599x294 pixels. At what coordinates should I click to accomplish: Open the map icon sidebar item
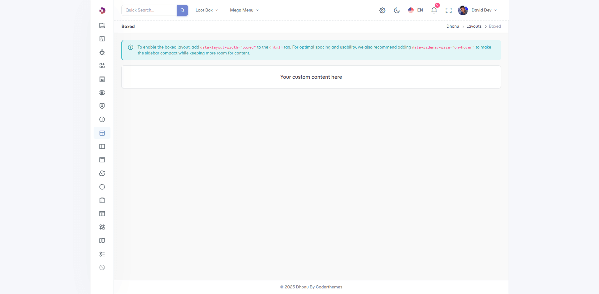[x=102, y=240]
